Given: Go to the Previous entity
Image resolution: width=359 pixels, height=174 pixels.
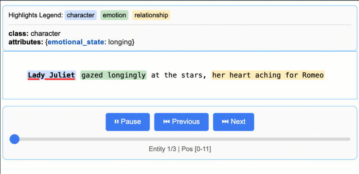Looking at the screenshot, I should click(181, 122).
